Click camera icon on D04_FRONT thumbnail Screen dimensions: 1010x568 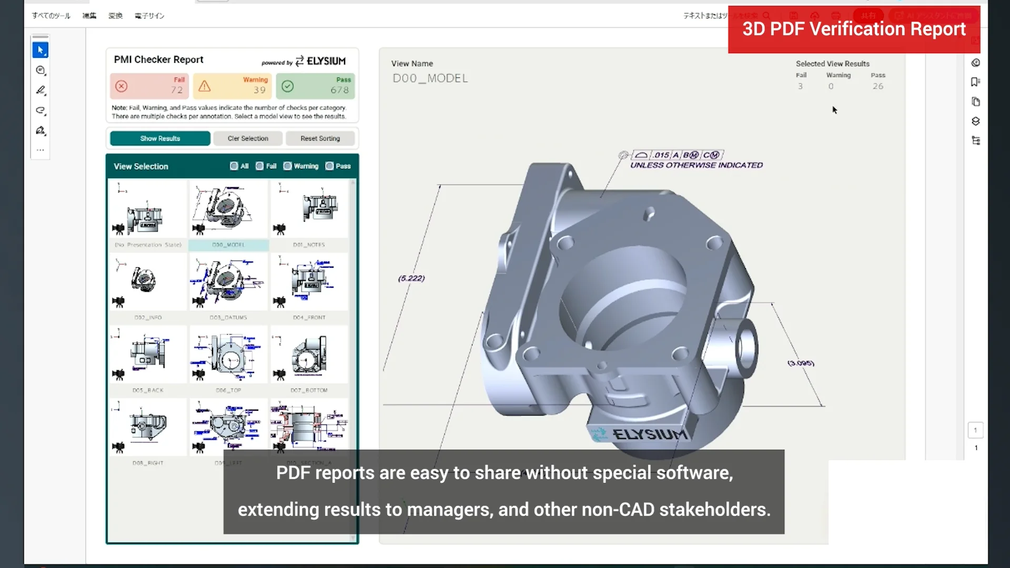click(x=279, y=302)
